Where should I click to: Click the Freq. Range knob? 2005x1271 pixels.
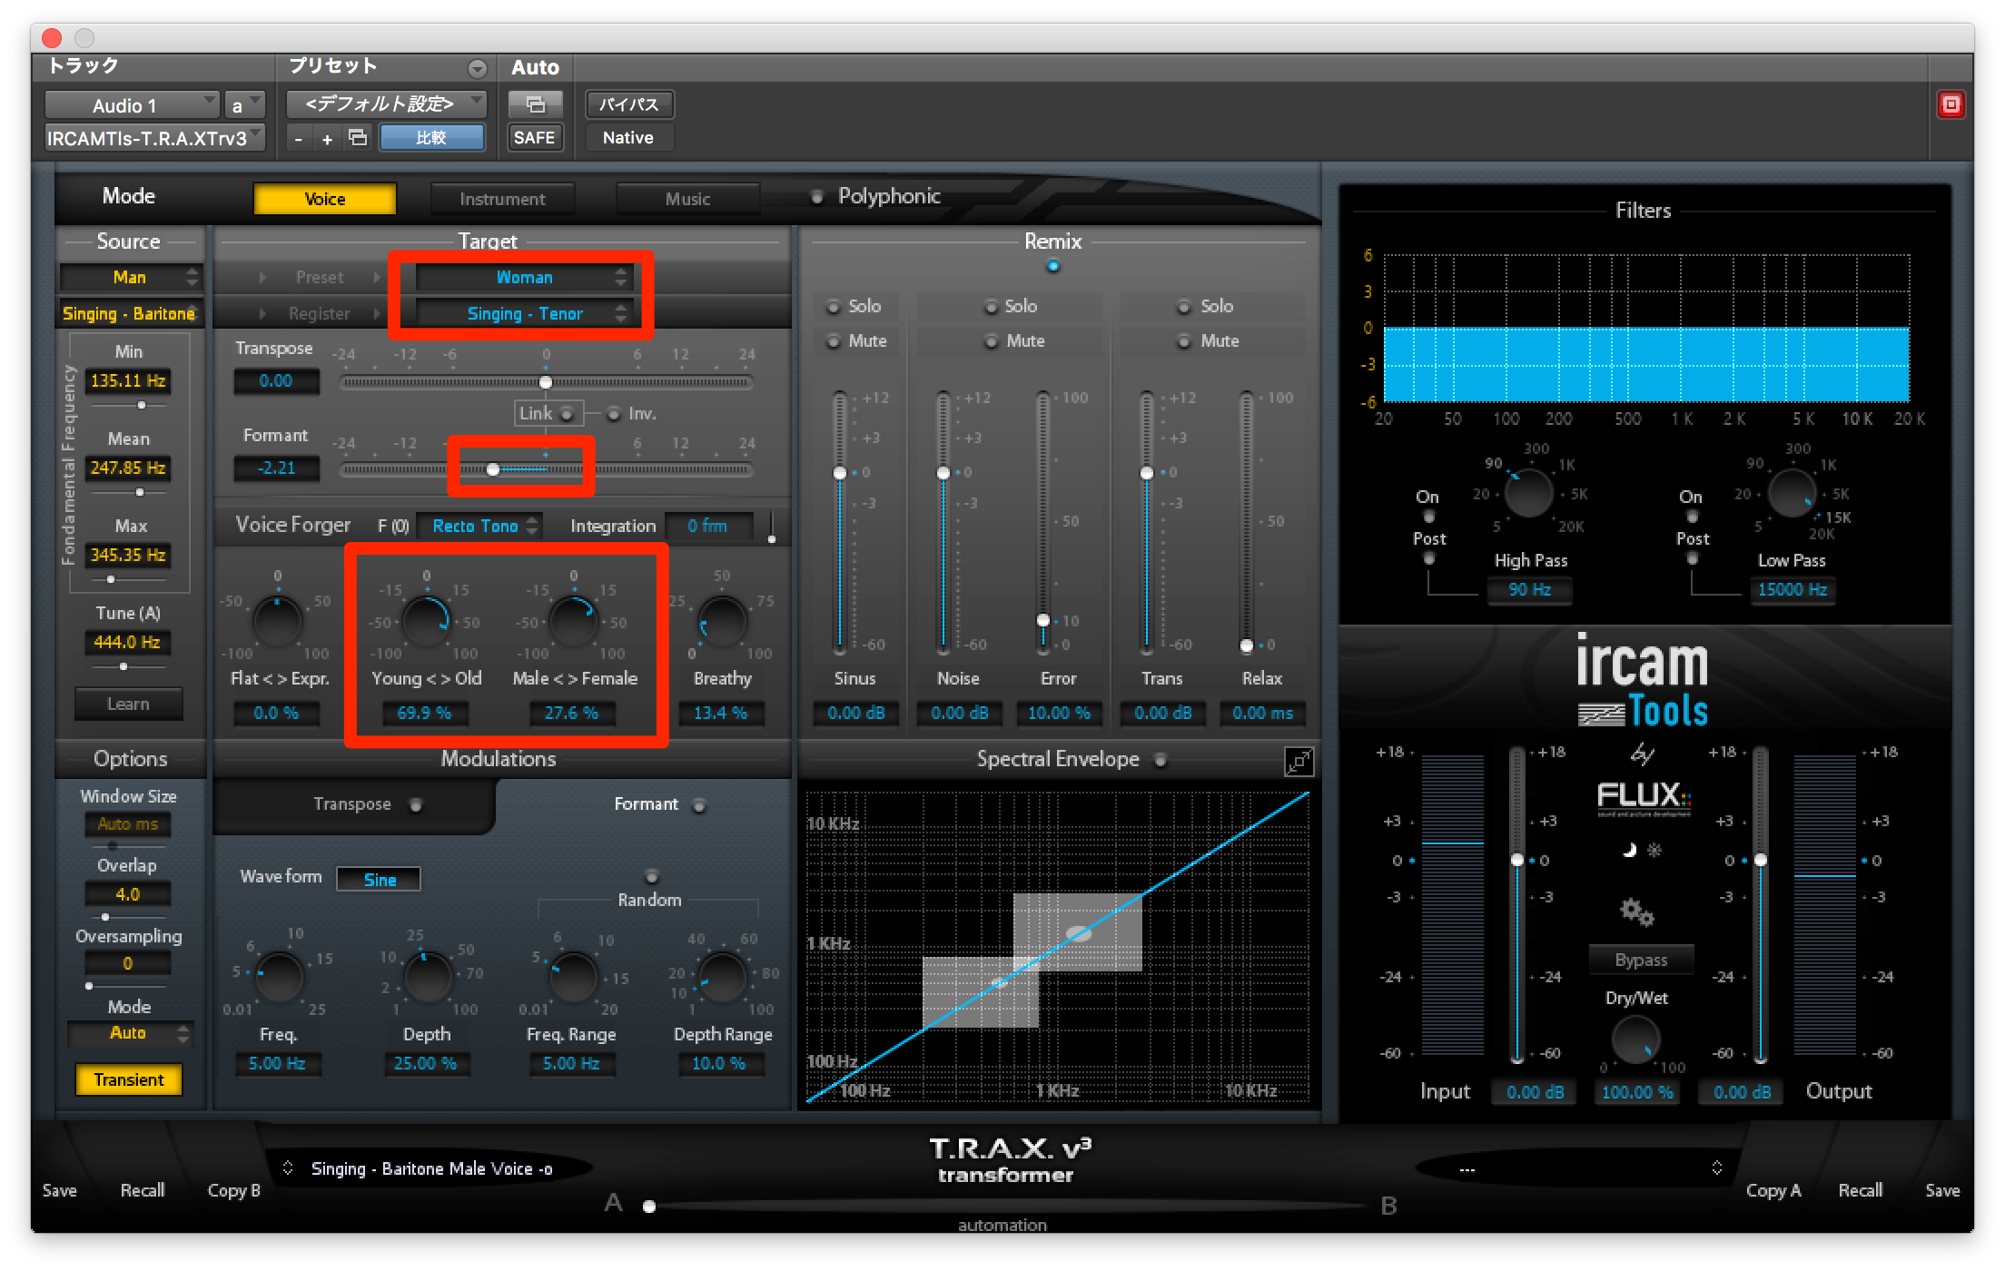(x=572, y=977)
